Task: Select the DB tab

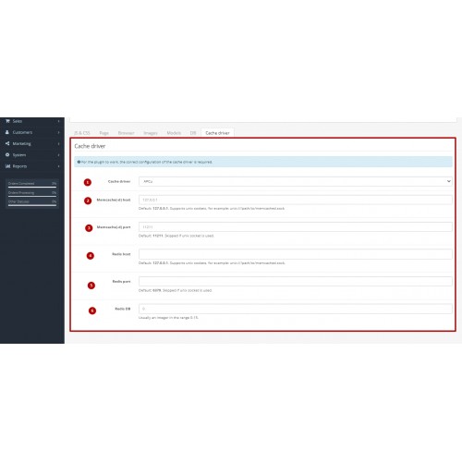Action: pyautogui.click(x=193, y=133)
